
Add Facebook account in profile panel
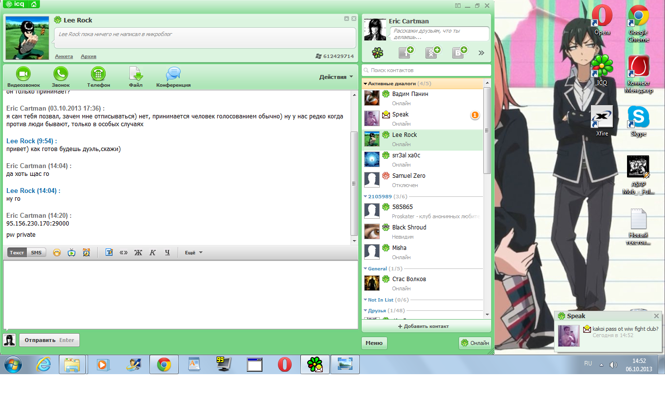click(406, 53)
